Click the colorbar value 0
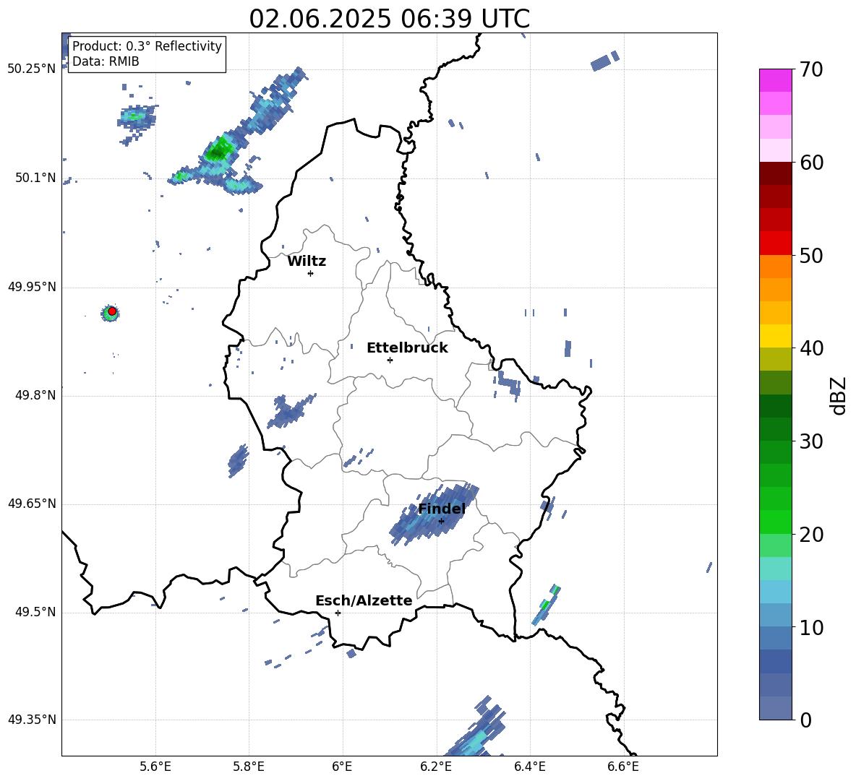The image size is (856, 781). tap(805, 720)
